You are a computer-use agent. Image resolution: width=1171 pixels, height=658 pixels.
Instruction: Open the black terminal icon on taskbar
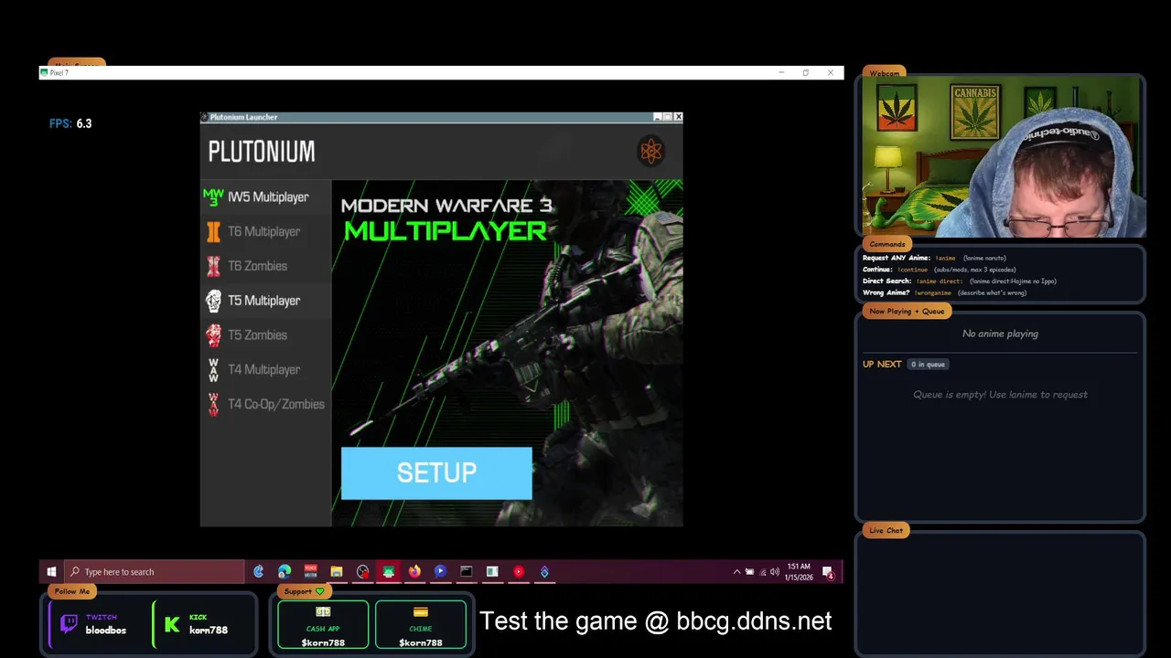coord(467,572)
